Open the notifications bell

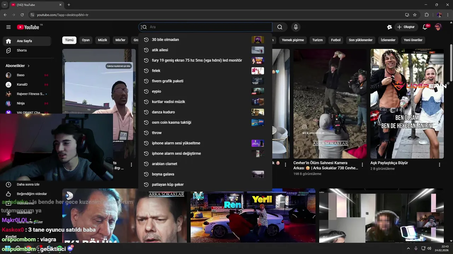click(425, 27)
